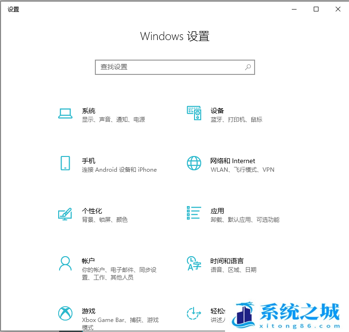Open the 帐户 person icon

(65, 263)
